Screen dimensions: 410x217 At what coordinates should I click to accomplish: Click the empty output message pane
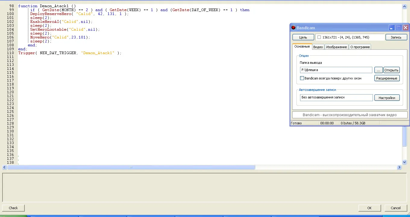(x=204, y=187)
